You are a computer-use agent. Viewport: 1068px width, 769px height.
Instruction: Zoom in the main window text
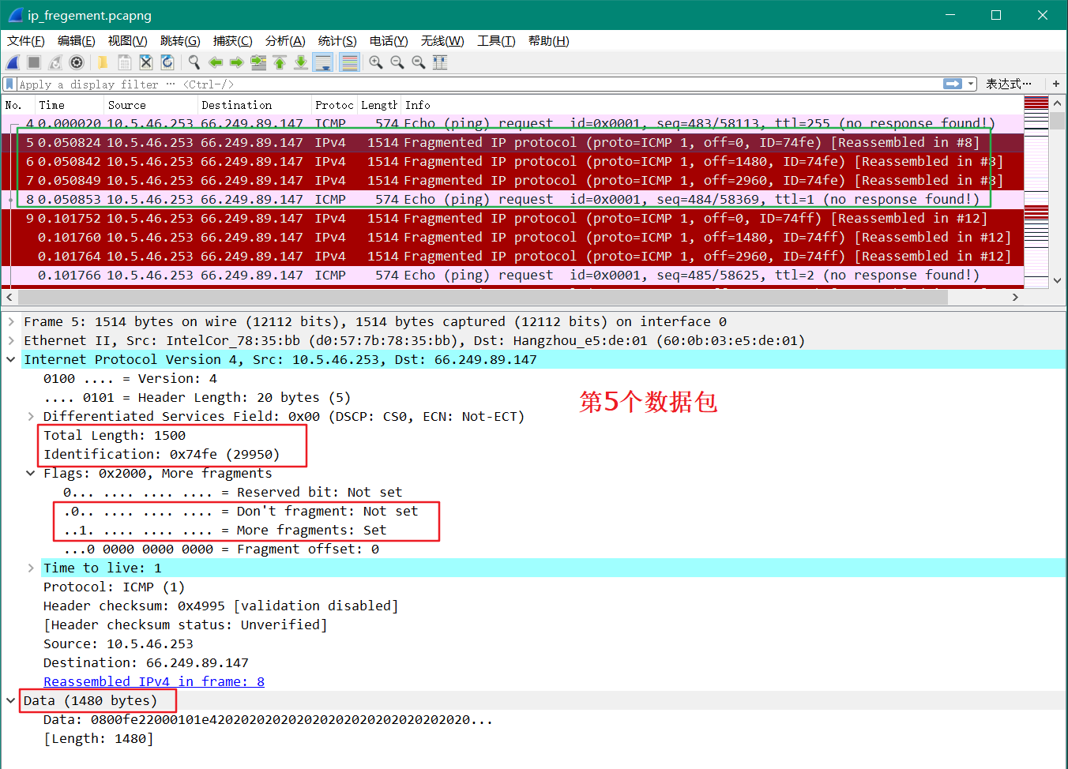coord(376,62)
